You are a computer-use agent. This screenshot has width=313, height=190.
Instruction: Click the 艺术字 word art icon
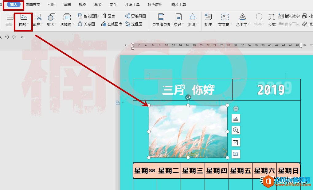pyautogui.click(x=243, y=17)
